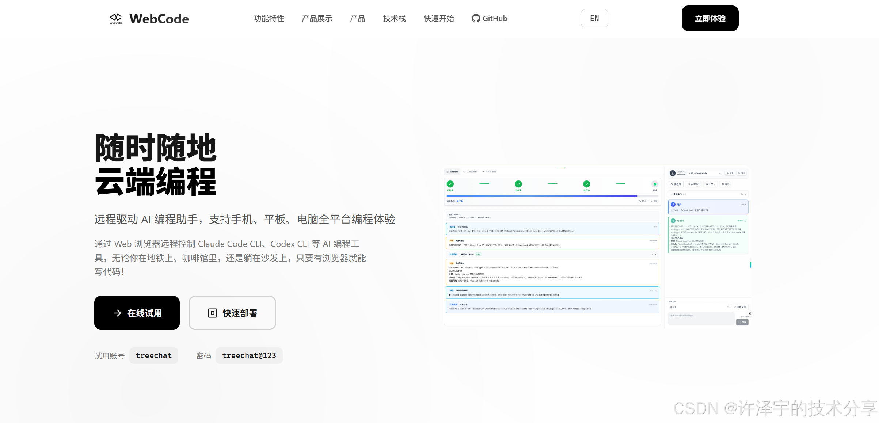Expand the 工具调用 Read row chevron
879x423 pixels.
pyautogui.click(x=655, y=254)
